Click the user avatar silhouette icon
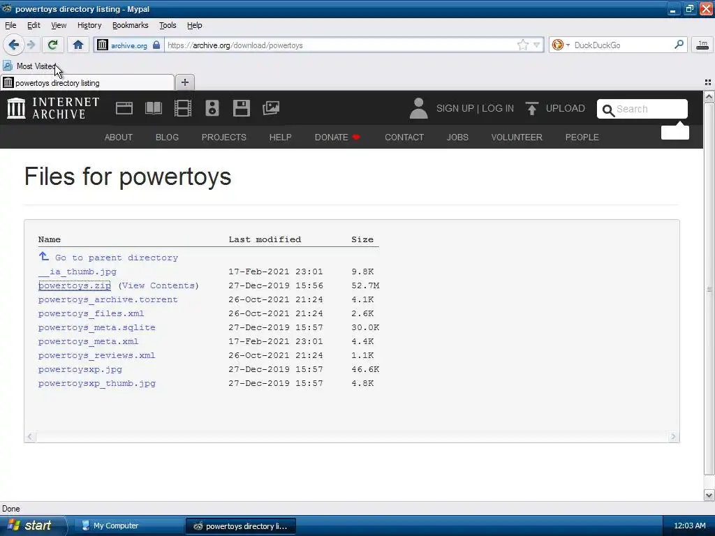The image size is (715, 536). 419,108
